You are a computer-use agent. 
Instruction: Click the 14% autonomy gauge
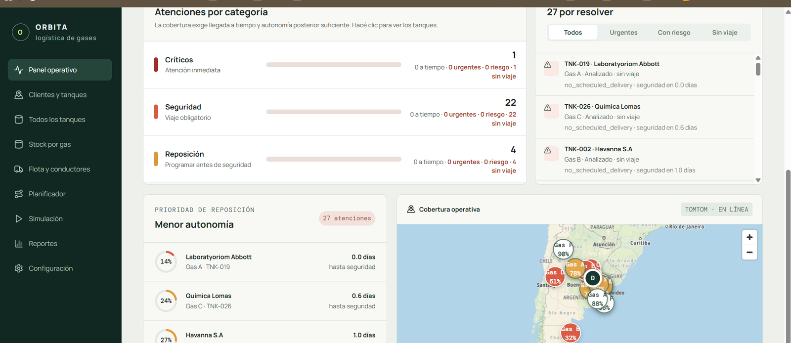tap(166, 262)
